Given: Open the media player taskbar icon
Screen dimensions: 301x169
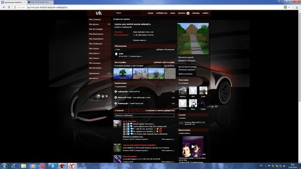Looking at the screenshot, I should pyautogui.click(x=33, y=166).
